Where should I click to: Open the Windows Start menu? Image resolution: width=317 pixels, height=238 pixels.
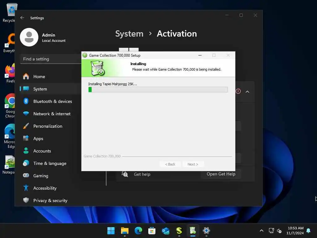[x=111, y=231]
